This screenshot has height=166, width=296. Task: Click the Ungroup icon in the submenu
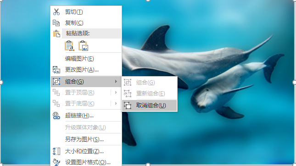pyautogui.click(x=128, y=105)
